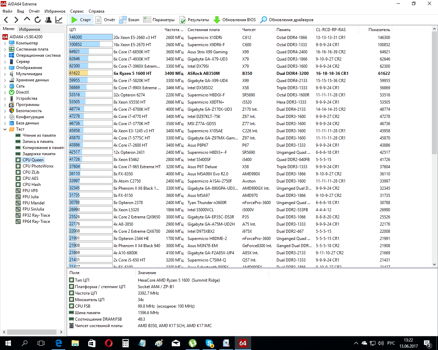Open the FPU Julia benchmark
Screen dimensions: 438x350
pyautogui.click(x=27, y=197)
